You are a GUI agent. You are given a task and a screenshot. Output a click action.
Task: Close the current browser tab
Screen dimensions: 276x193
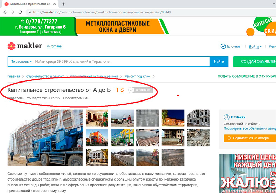point(55,4)
